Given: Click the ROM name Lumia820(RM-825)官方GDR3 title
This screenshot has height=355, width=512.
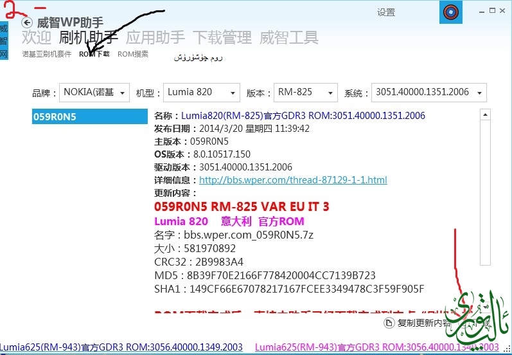Looking at the screenshot, I should pos(303,116).
